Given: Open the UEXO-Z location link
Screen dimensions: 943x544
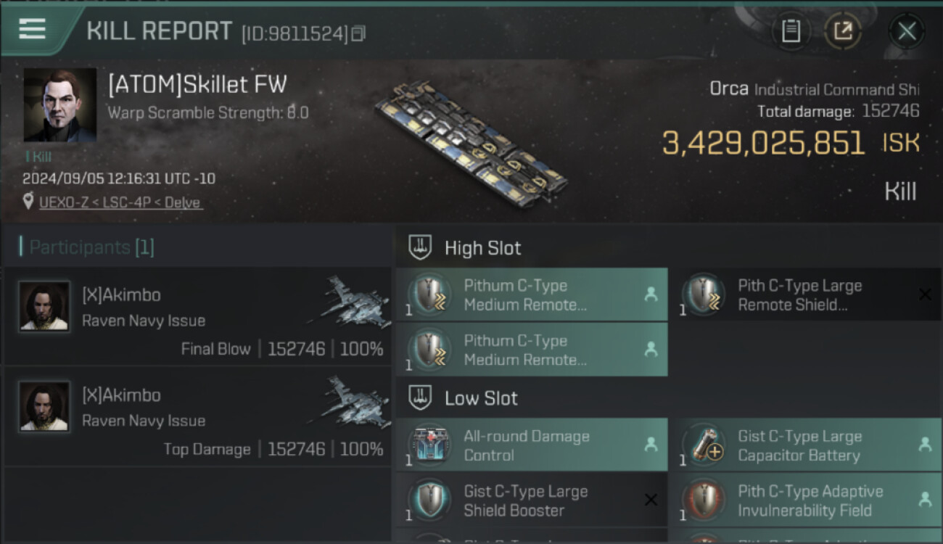Looking at the screenshot, I should coord(120,202).
